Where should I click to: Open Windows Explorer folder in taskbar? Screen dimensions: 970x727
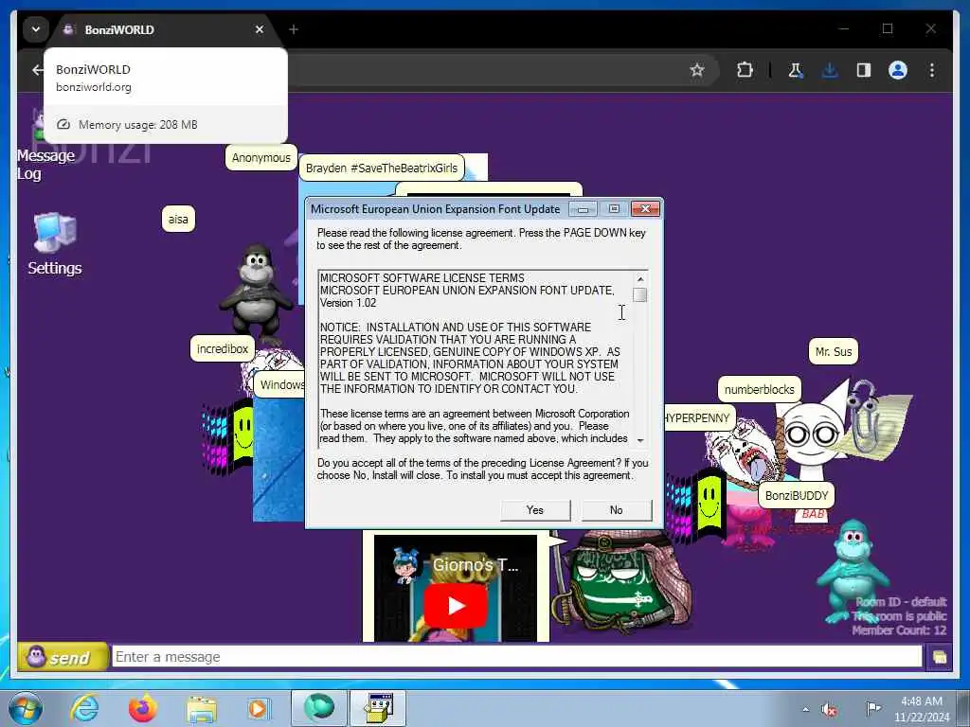pyautogui.click(x=202, y=710)
